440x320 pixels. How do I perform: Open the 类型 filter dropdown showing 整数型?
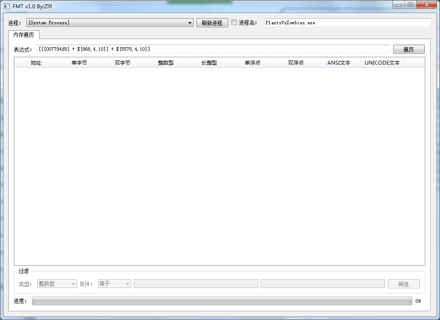point(57,283)
